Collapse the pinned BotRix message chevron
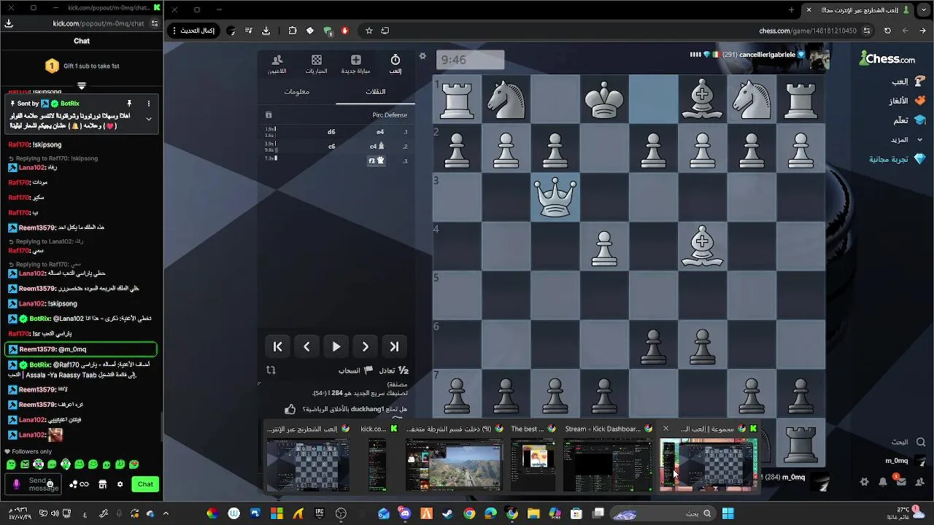The image size is (934, 525). (x=149, y=119)
